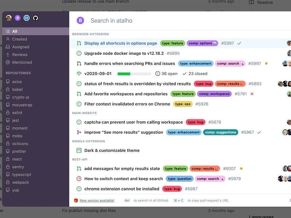
Task: Open milestone v2020-09-01
Action: [x=98, y=74]
